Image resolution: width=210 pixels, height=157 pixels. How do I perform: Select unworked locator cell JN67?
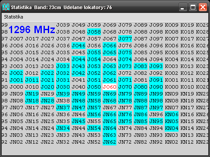[110, 108]
